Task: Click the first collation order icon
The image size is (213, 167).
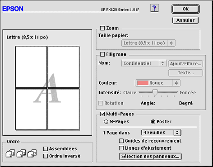Action: (10, 153)
